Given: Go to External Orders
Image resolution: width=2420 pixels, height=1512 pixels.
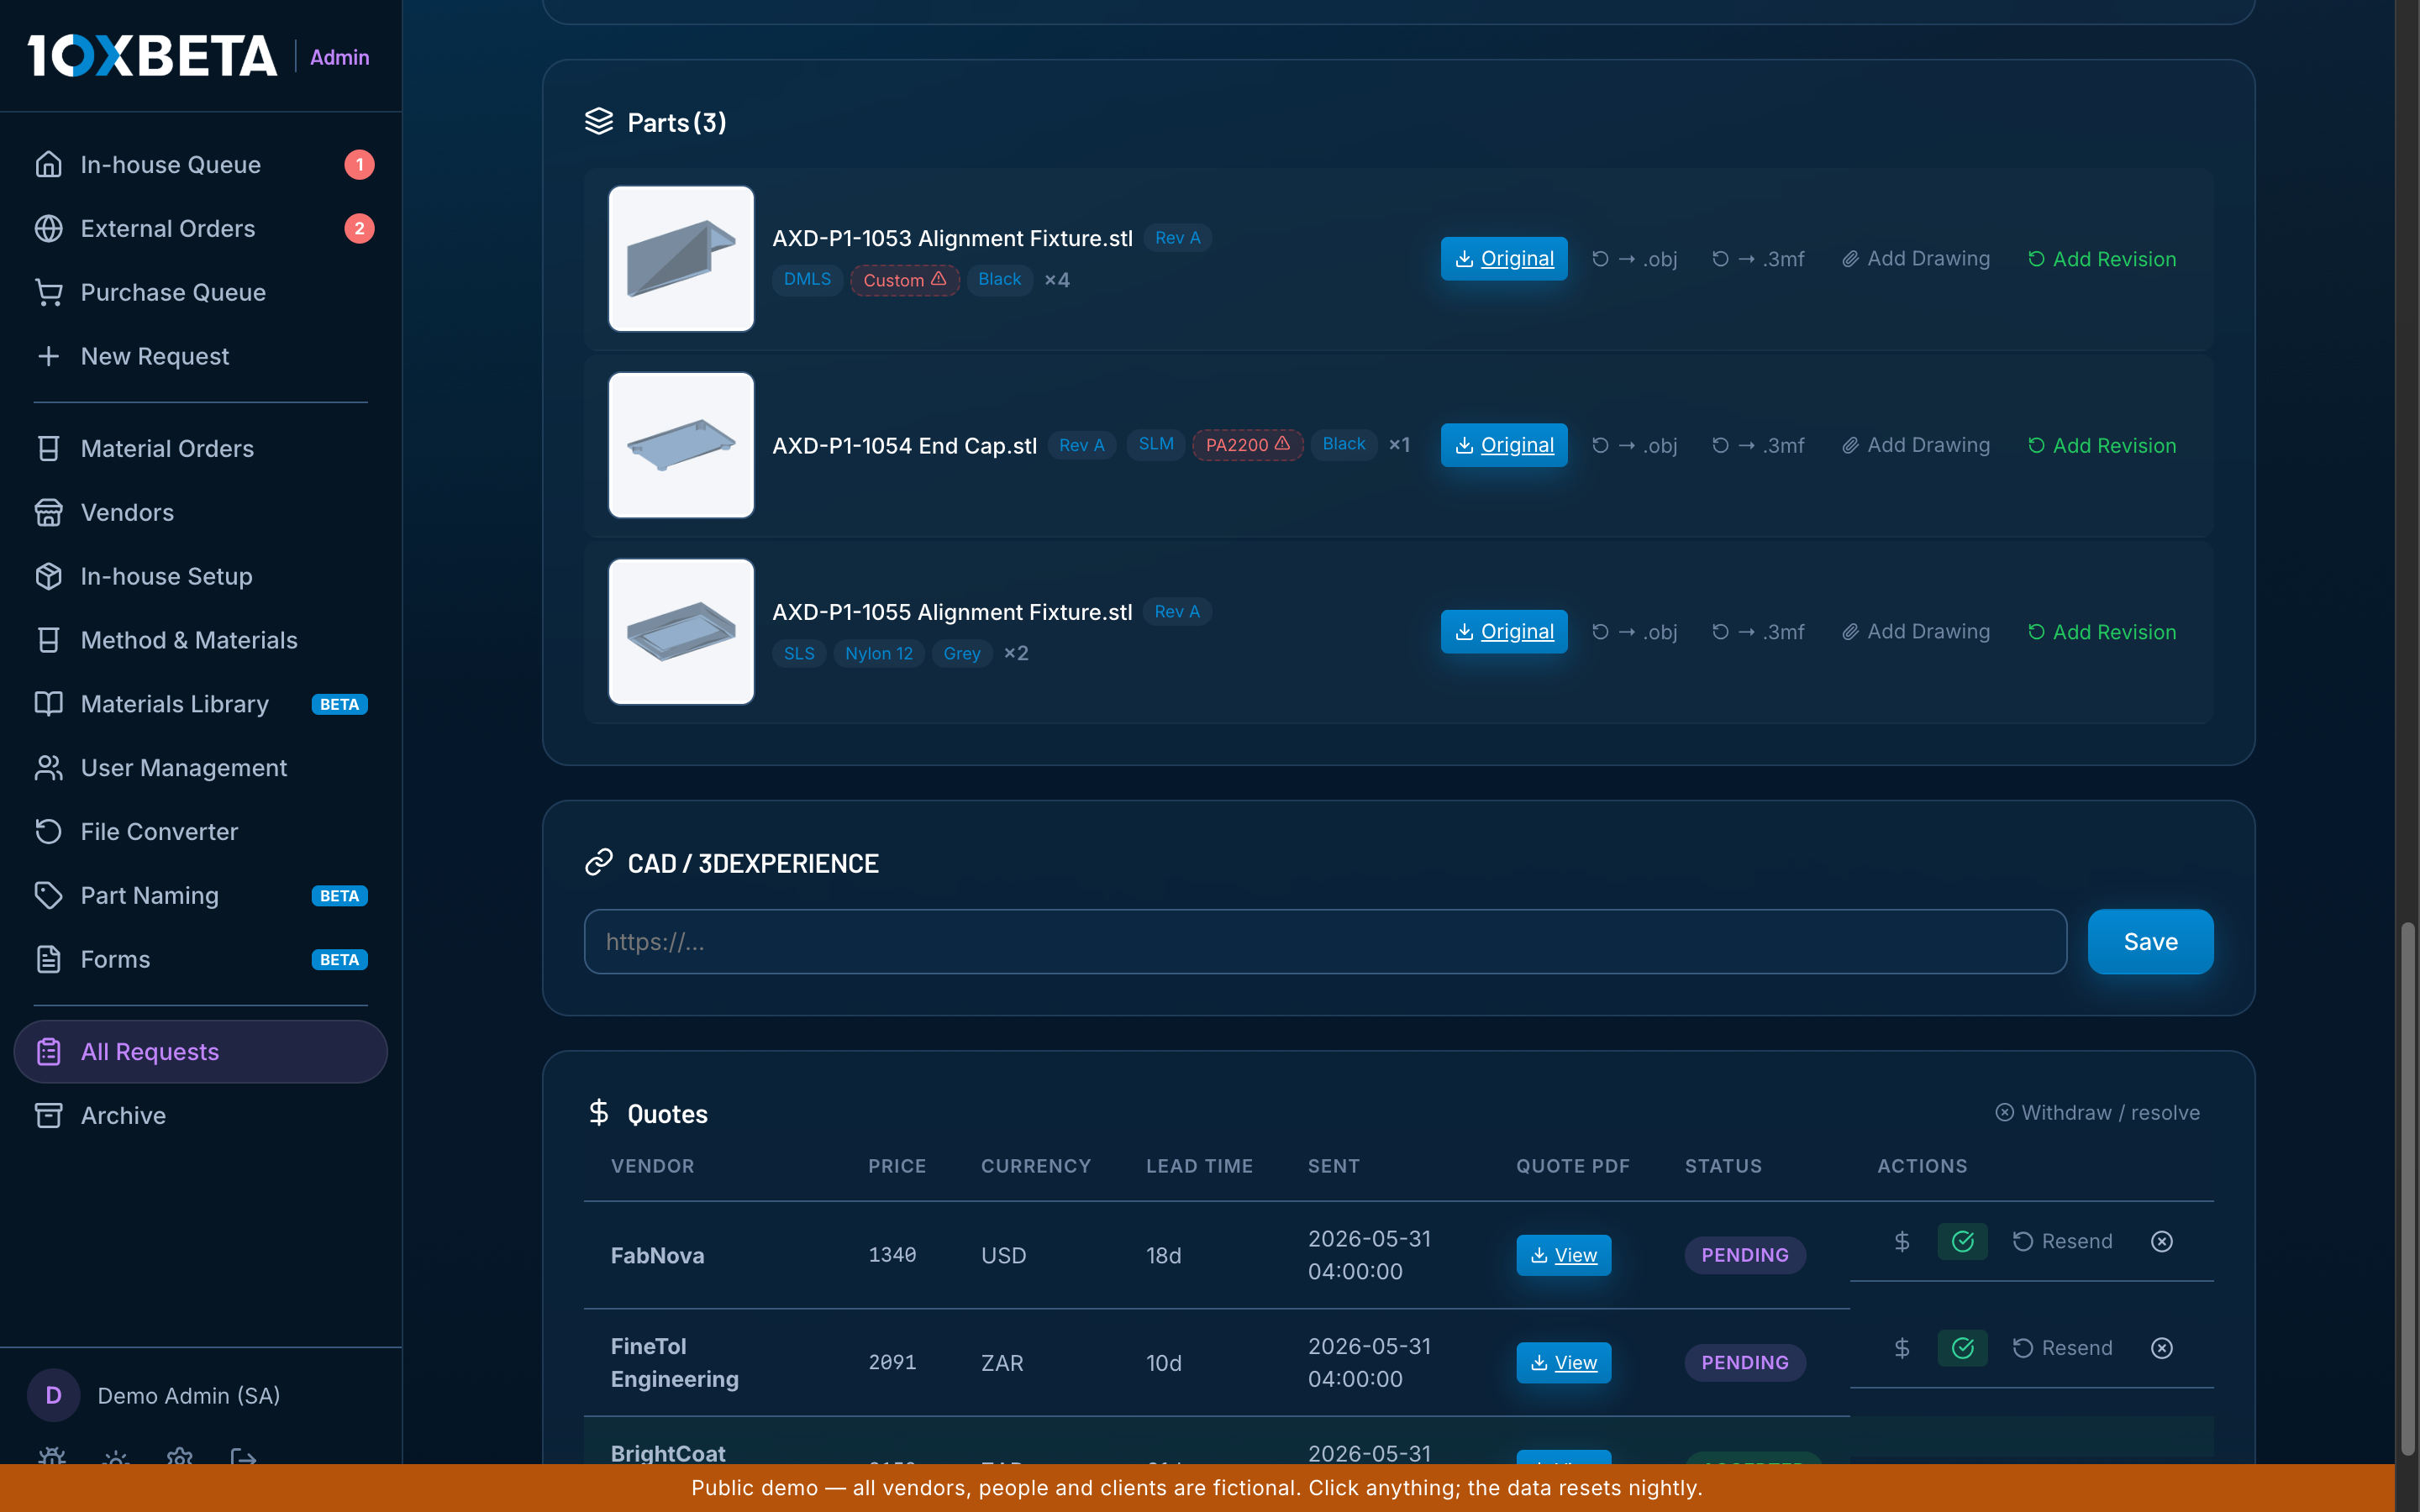Looking at the screenshot, I should (200, 229).
